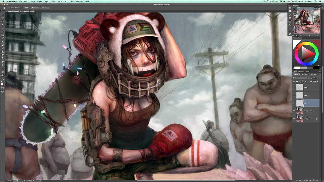Screen dimensions: 324x182
Task: Hide Layer 3 visibility eye
Action: click(294, 103)
